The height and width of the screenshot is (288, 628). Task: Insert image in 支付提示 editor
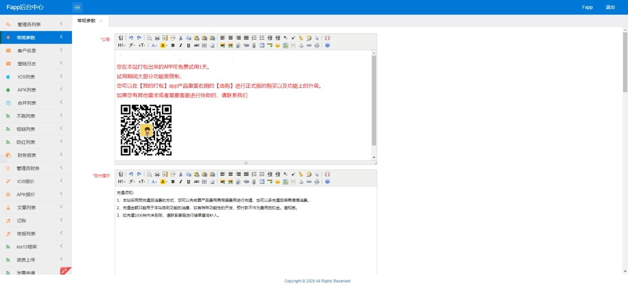[x=223, y=182]
